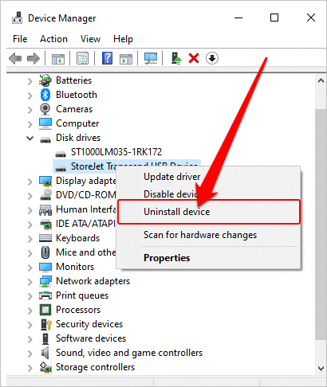Click the Computer category icon
Screen dimensions: 327x387
(x=45, y=123)
